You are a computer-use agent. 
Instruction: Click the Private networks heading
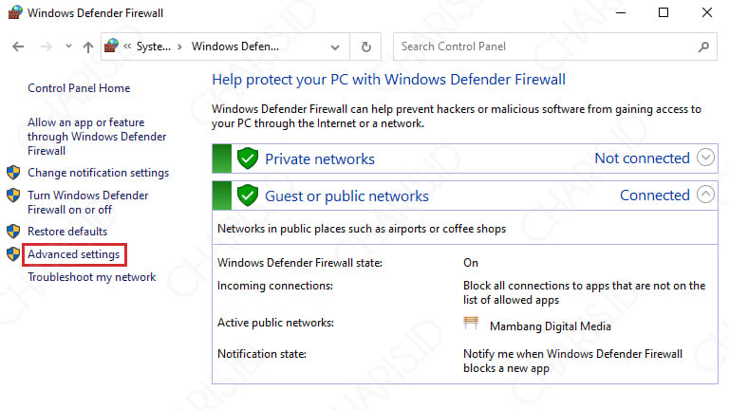click(x=320, y=159)
